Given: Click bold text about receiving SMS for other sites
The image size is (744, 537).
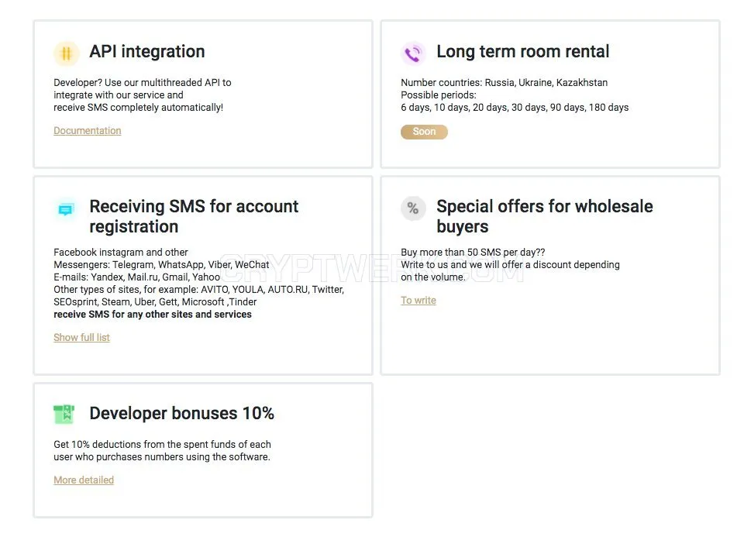Looking at the screenshot, I should pos(153,314).
